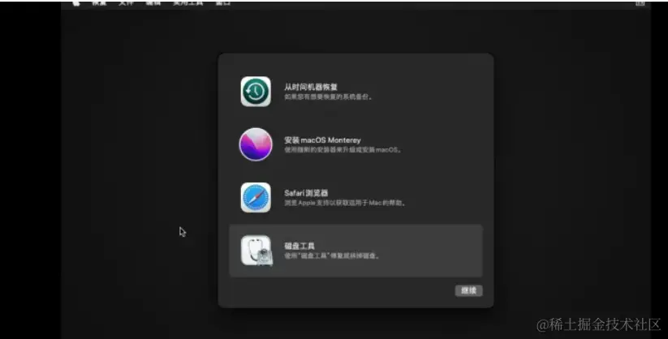Select the 从时间机器恢复 option title
The width and height of the screenshot is (668, 339).
[x=311, y=87]
